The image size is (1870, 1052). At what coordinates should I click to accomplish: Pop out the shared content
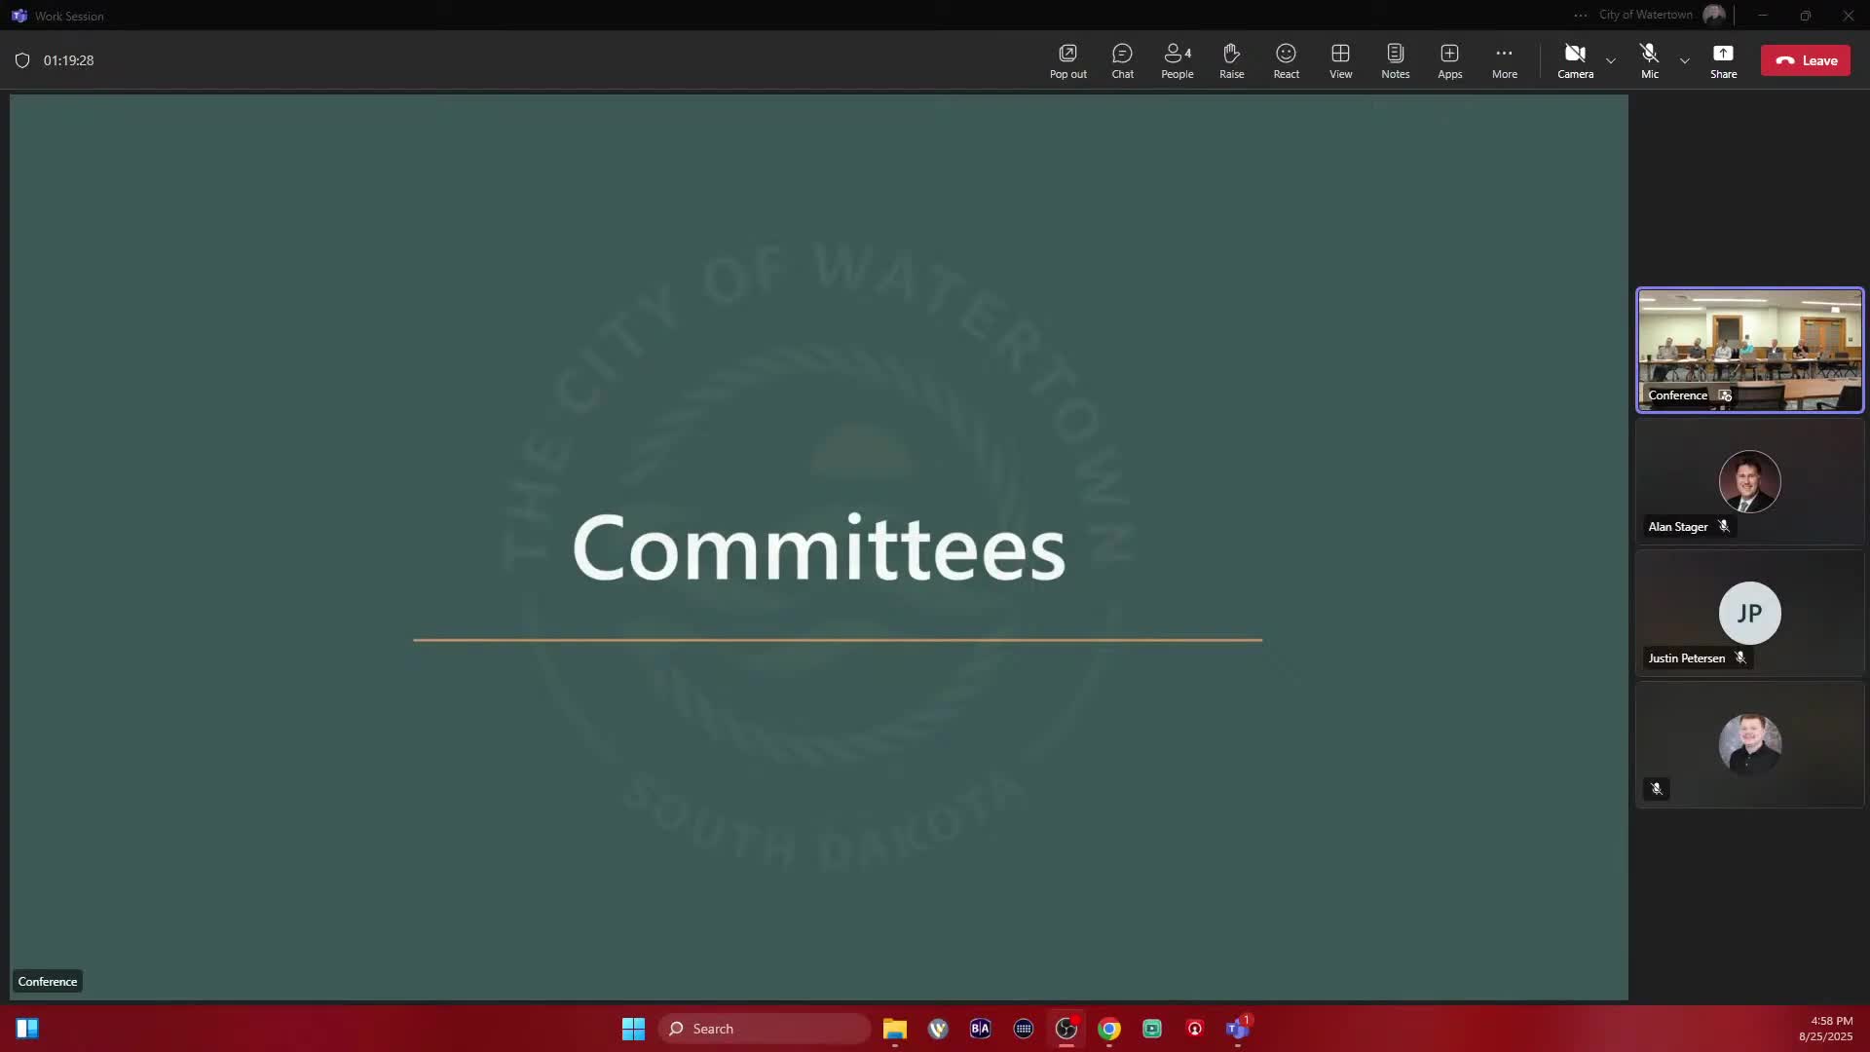point(1067,60)
